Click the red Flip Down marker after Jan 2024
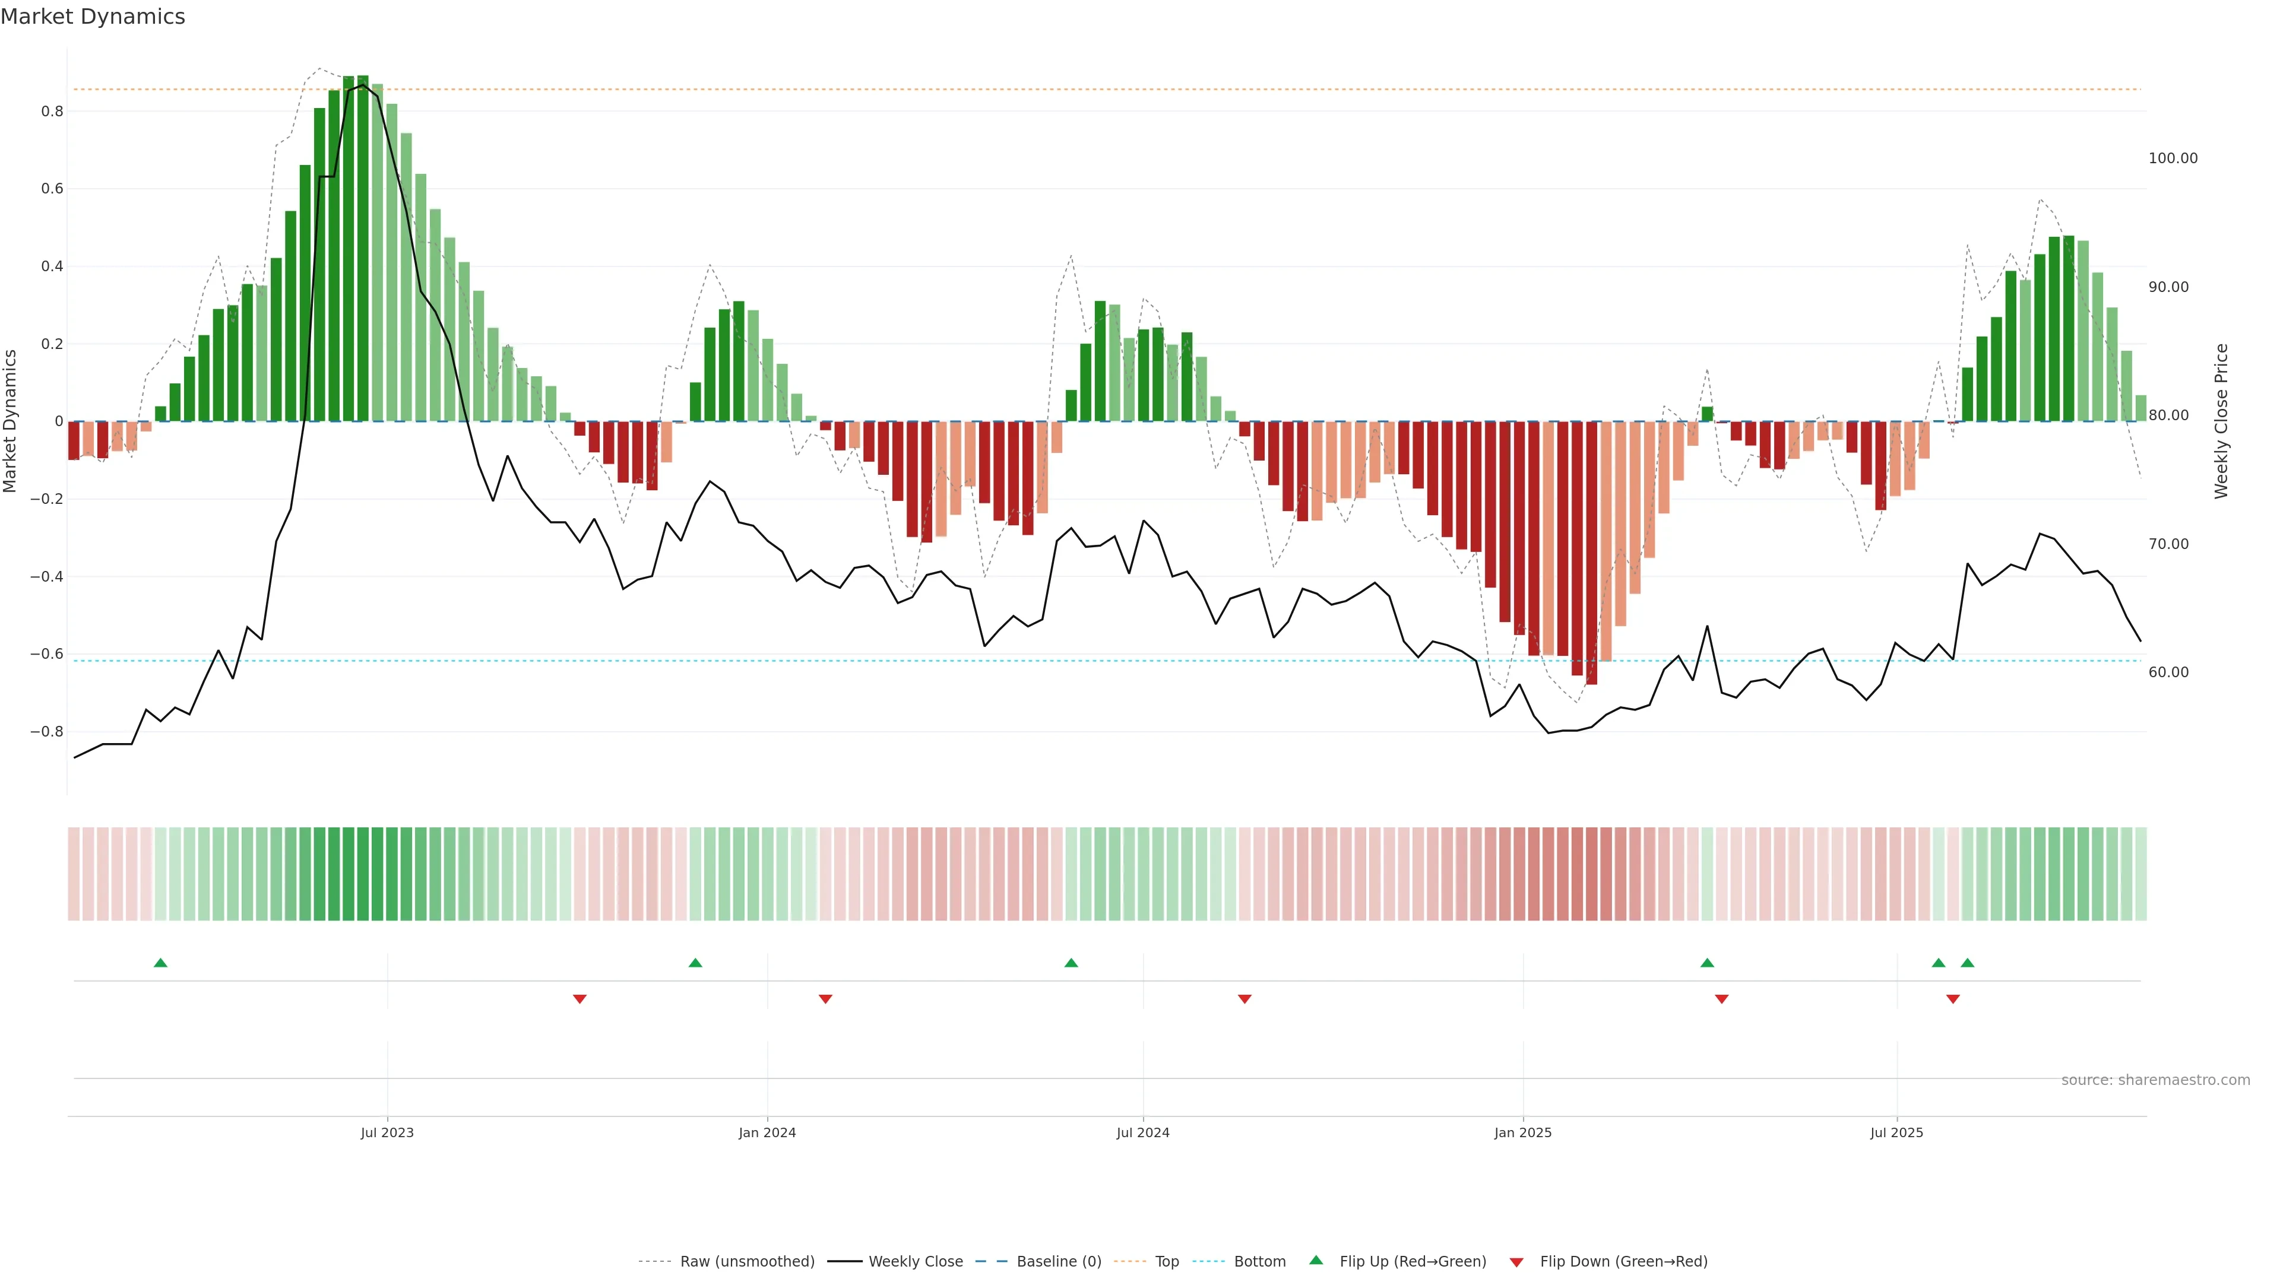This screenshot has width=2280, height=1282. (x=826, y=999)
